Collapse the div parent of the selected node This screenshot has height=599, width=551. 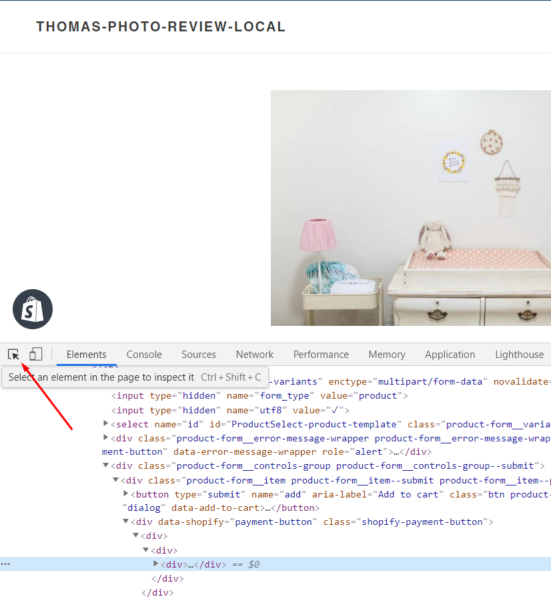pyautogui.click(x=145, y=550)
